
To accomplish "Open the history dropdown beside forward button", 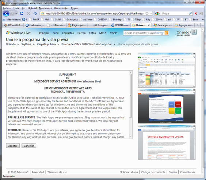I will [16, 14].
